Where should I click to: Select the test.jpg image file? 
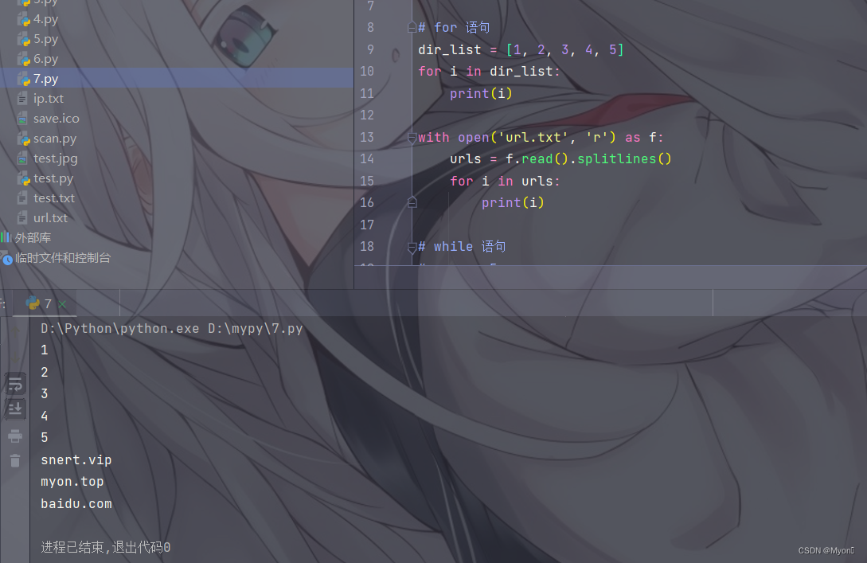(x=55, y=158)
